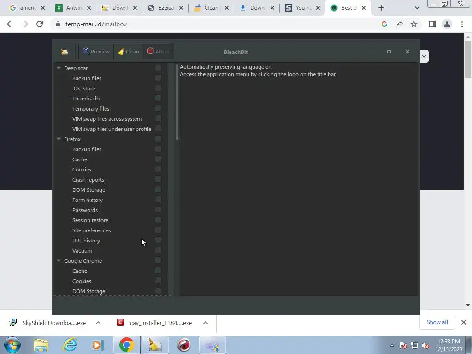Switch to the Antvir browser tab

pyautogui.click(x=73, y=8)
